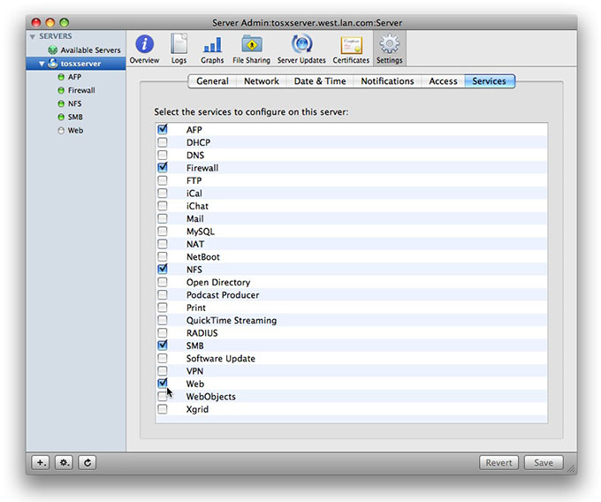Select Firewall label in the sidebar

[x=81, y=90]
